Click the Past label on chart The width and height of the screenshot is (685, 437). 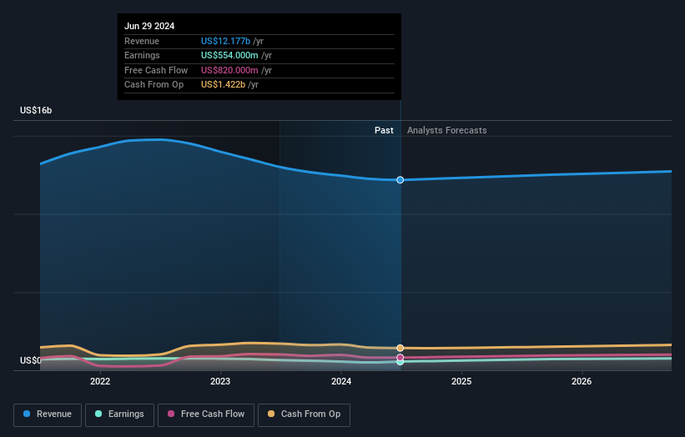[384, 130]
